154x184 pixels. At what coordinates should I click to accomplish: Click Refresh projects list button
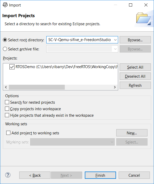click(135, 85)
